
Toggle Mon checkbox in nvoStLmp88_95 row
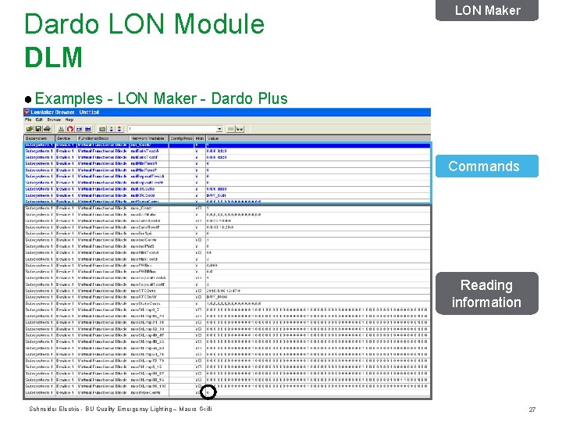tap(200, 380)
